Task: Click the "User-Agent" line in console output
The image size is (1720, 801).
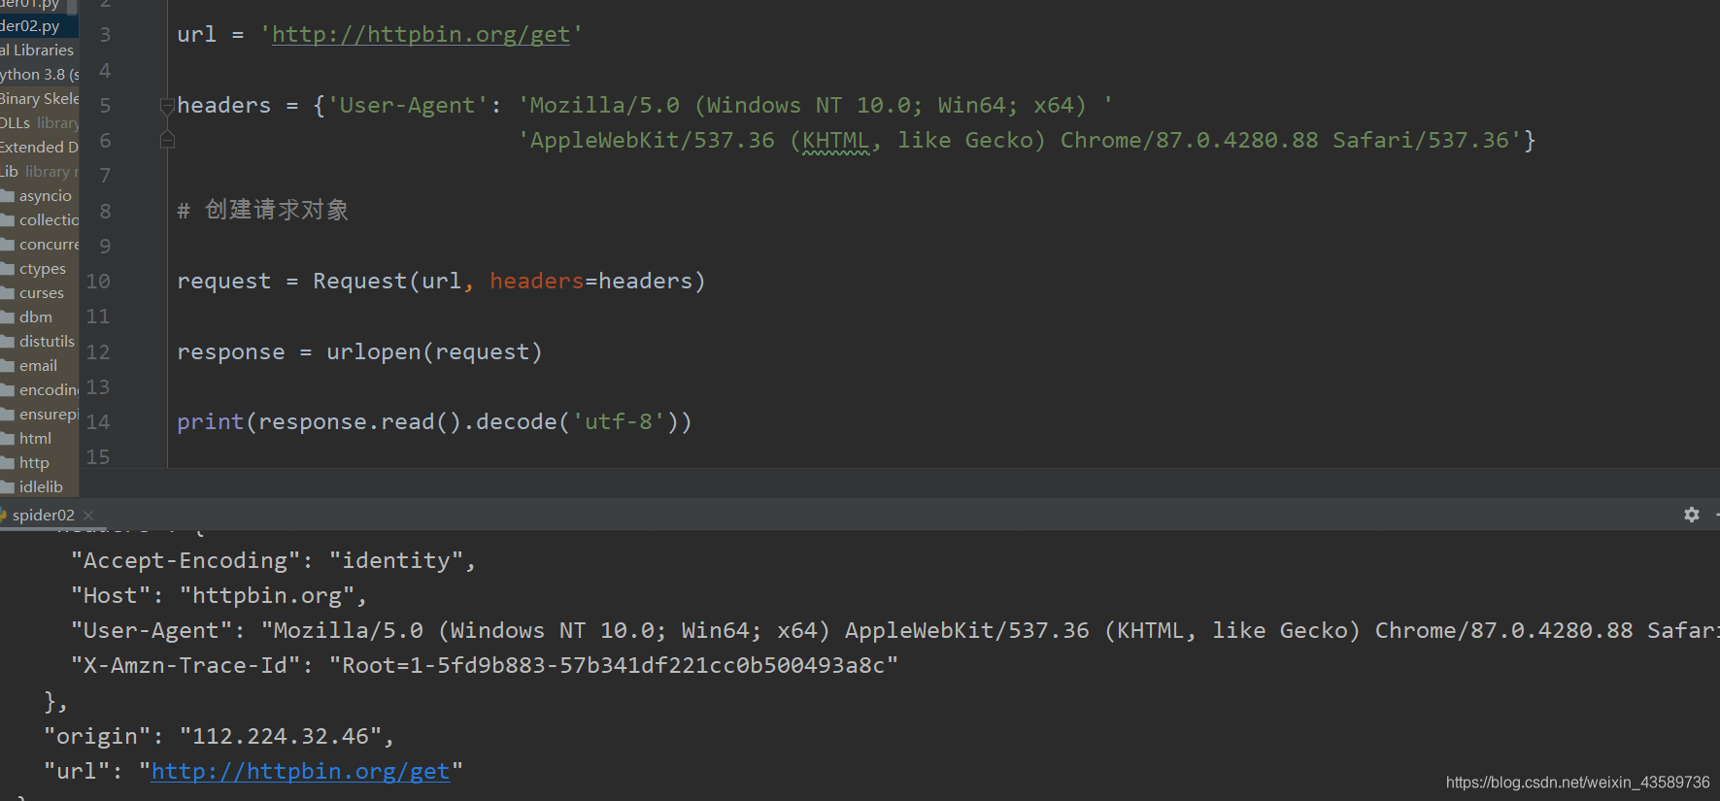Action: click(x=894, y=631)
